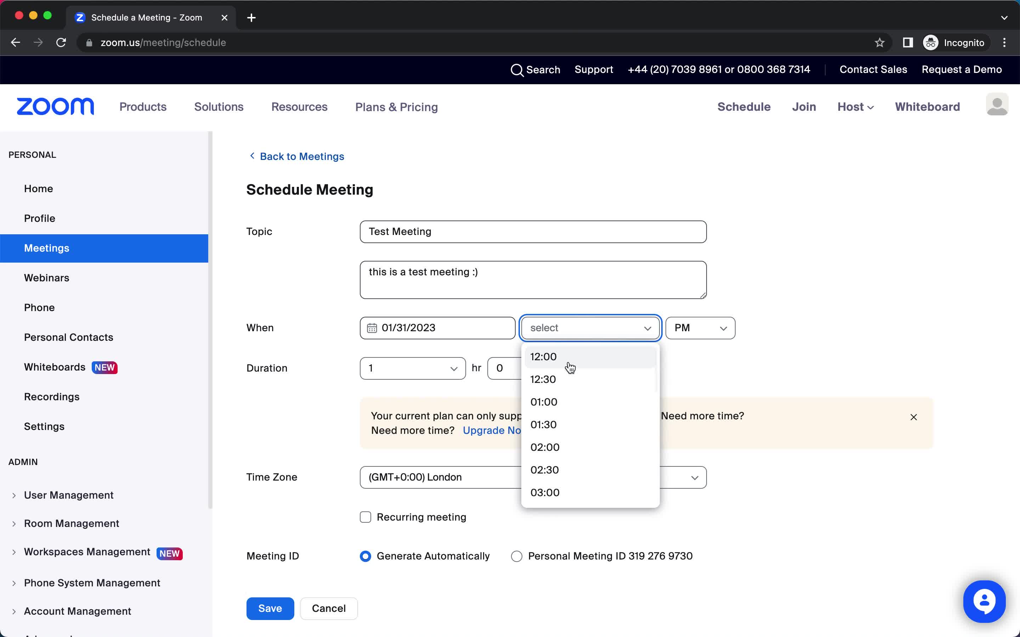Click the Topic input field

pyautogui.click(x=532, y=231)
